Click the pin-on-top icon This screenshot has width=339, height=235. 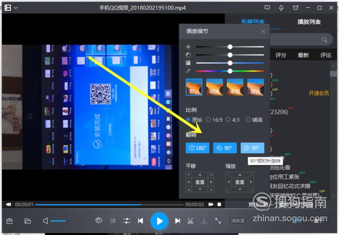click(281, 8)
